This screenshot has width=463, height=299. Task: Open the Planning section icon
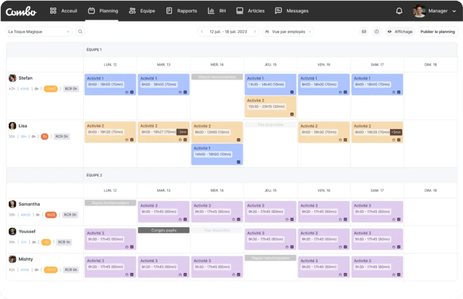point(91,11)
